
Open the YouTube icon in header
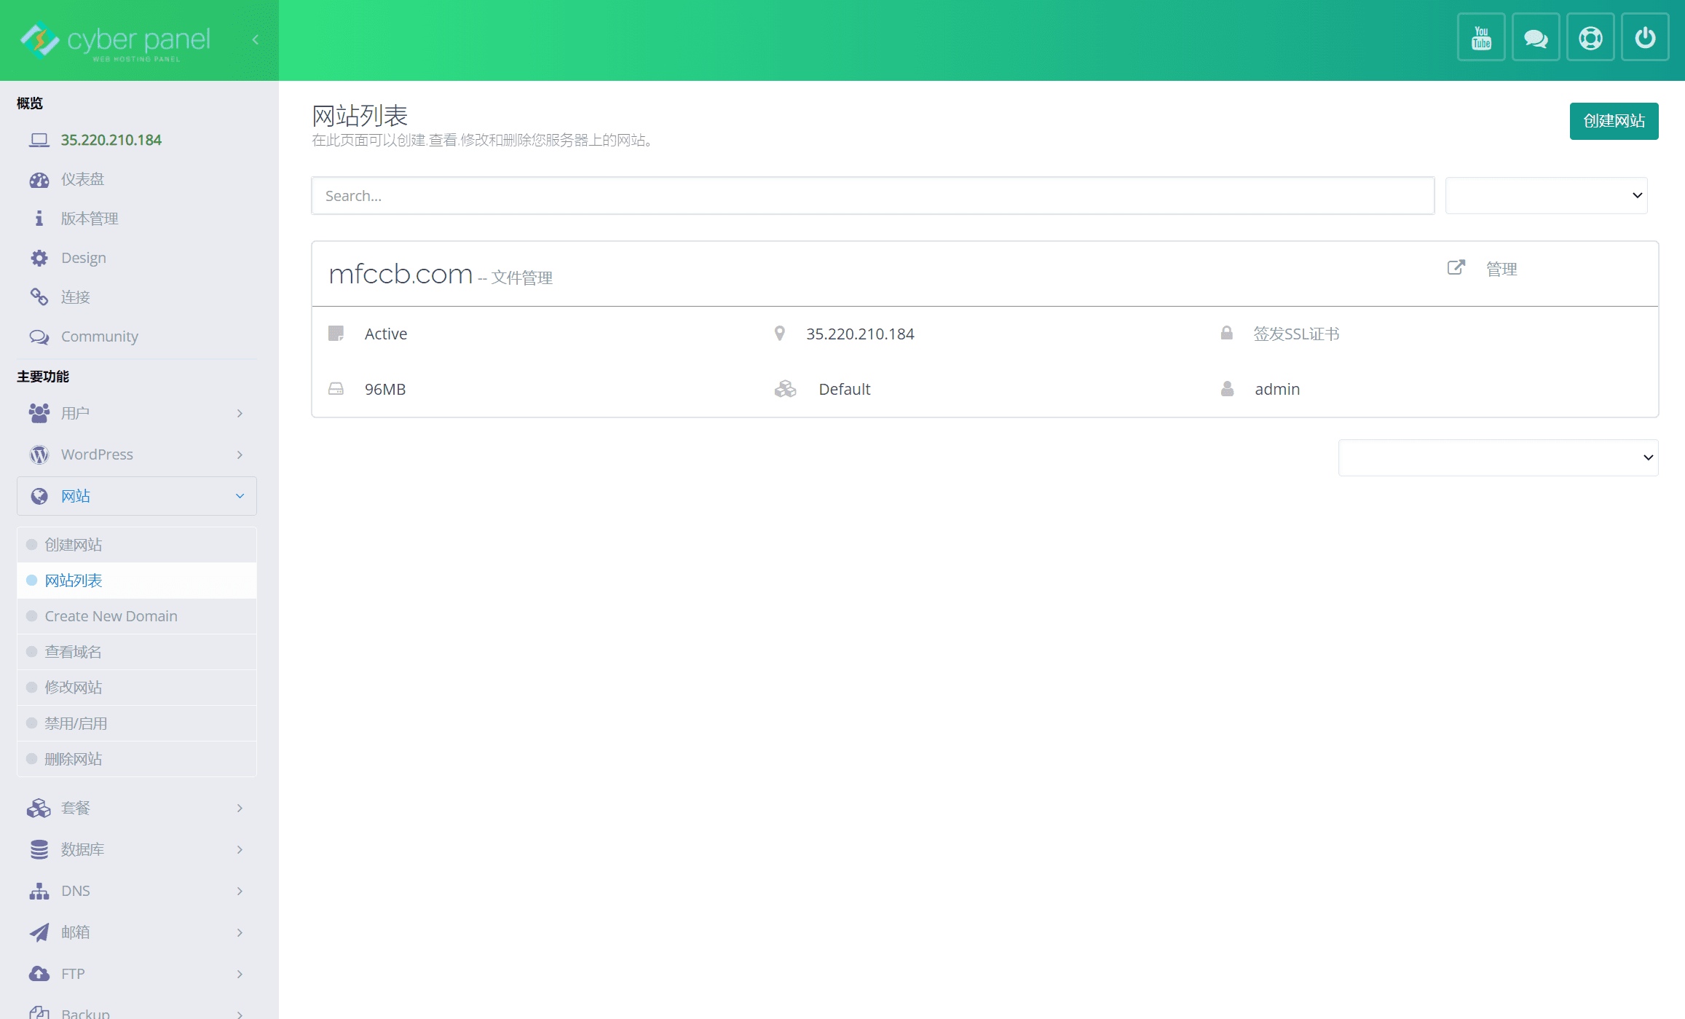[1480, 38]
